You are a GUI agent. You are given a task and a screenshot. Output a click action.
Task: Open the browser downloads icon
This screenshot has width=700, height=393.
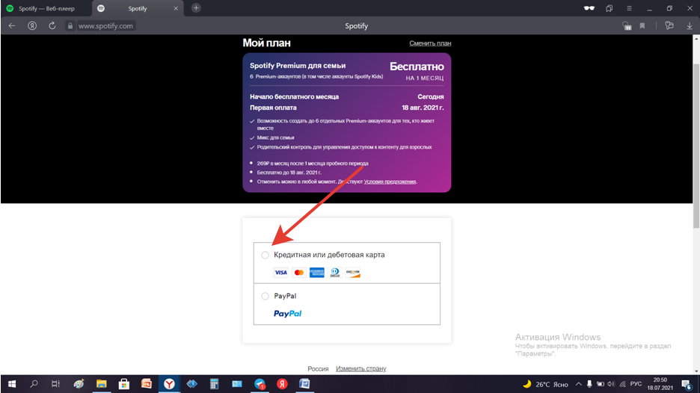690,25
